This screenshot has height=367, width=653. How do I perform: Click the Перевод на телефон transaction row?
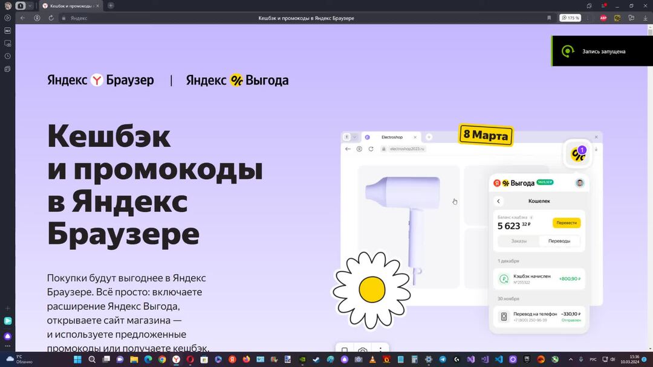point(539,317)
